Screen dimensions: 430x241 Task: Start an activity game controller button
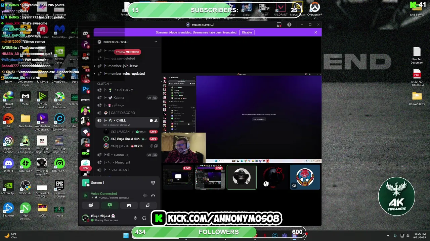pyautogui.click(x=129, y=205)
